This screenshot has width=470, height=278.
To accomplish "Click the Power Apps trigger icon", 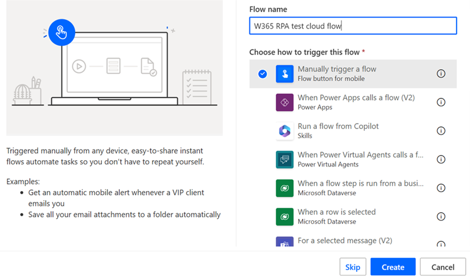I will 284,102.
